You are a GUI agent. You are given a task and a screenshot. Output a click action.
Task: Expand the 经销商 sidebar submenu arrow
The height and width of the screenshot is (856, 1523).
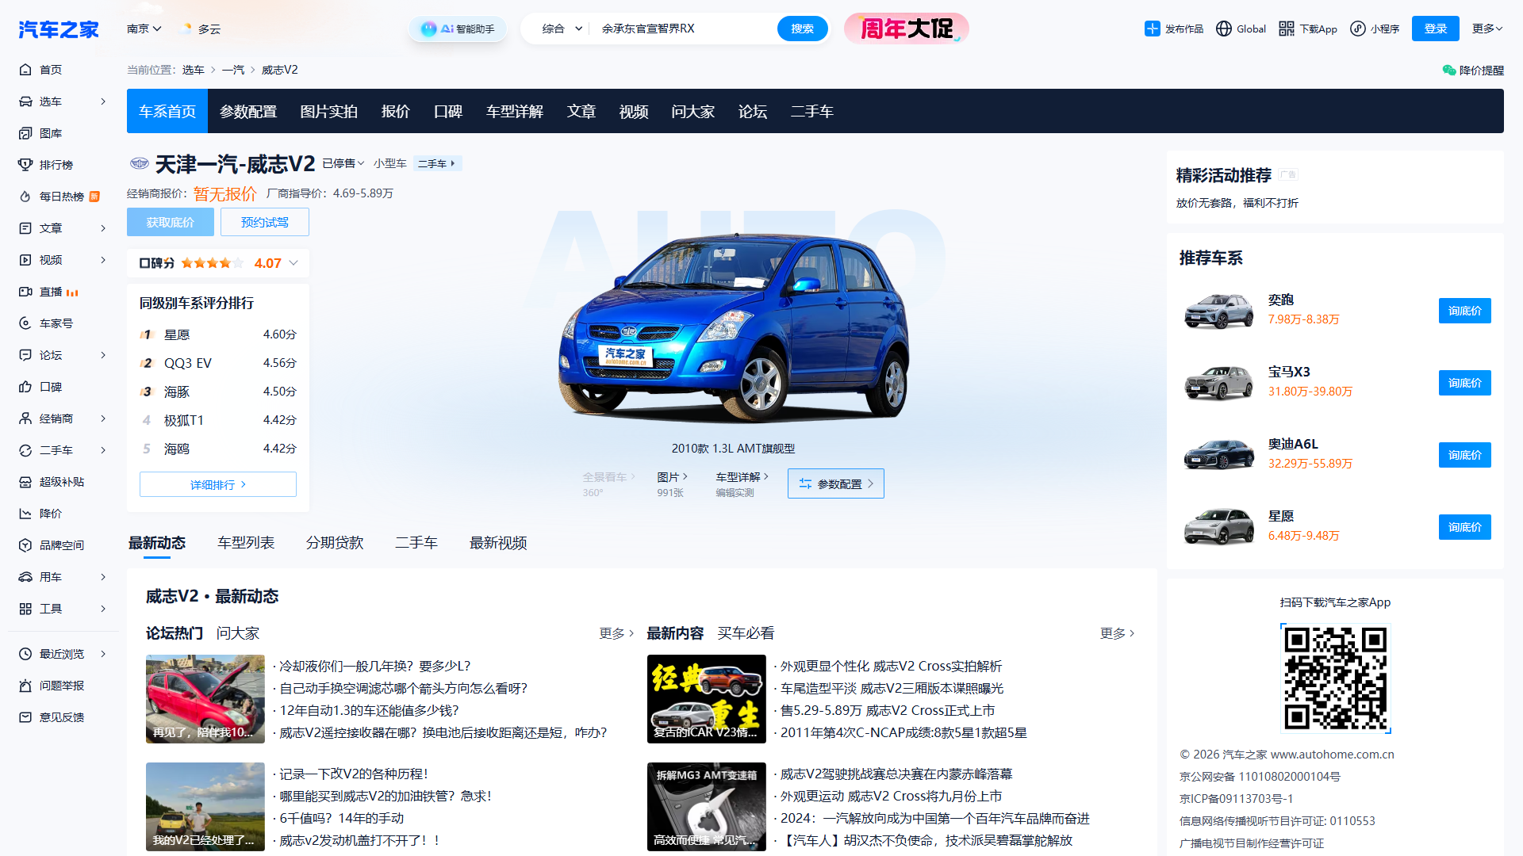[x=103, y=418]
